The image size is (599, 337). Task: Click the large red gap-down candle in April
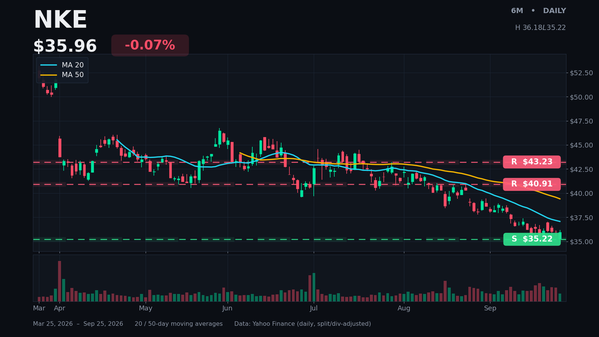pyautogui.click(x=60, y=147)
